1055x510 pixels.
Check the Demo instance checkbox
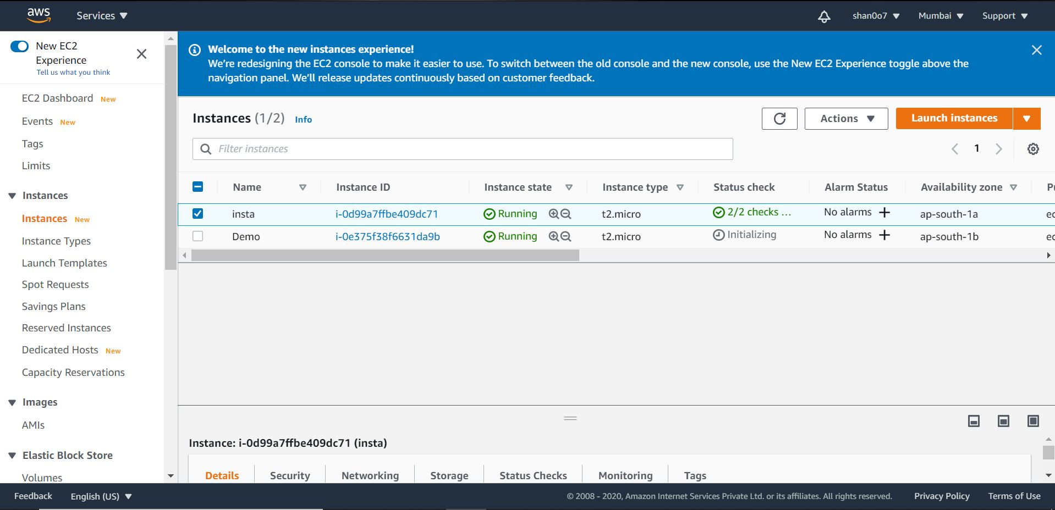(x=198, y=236)
